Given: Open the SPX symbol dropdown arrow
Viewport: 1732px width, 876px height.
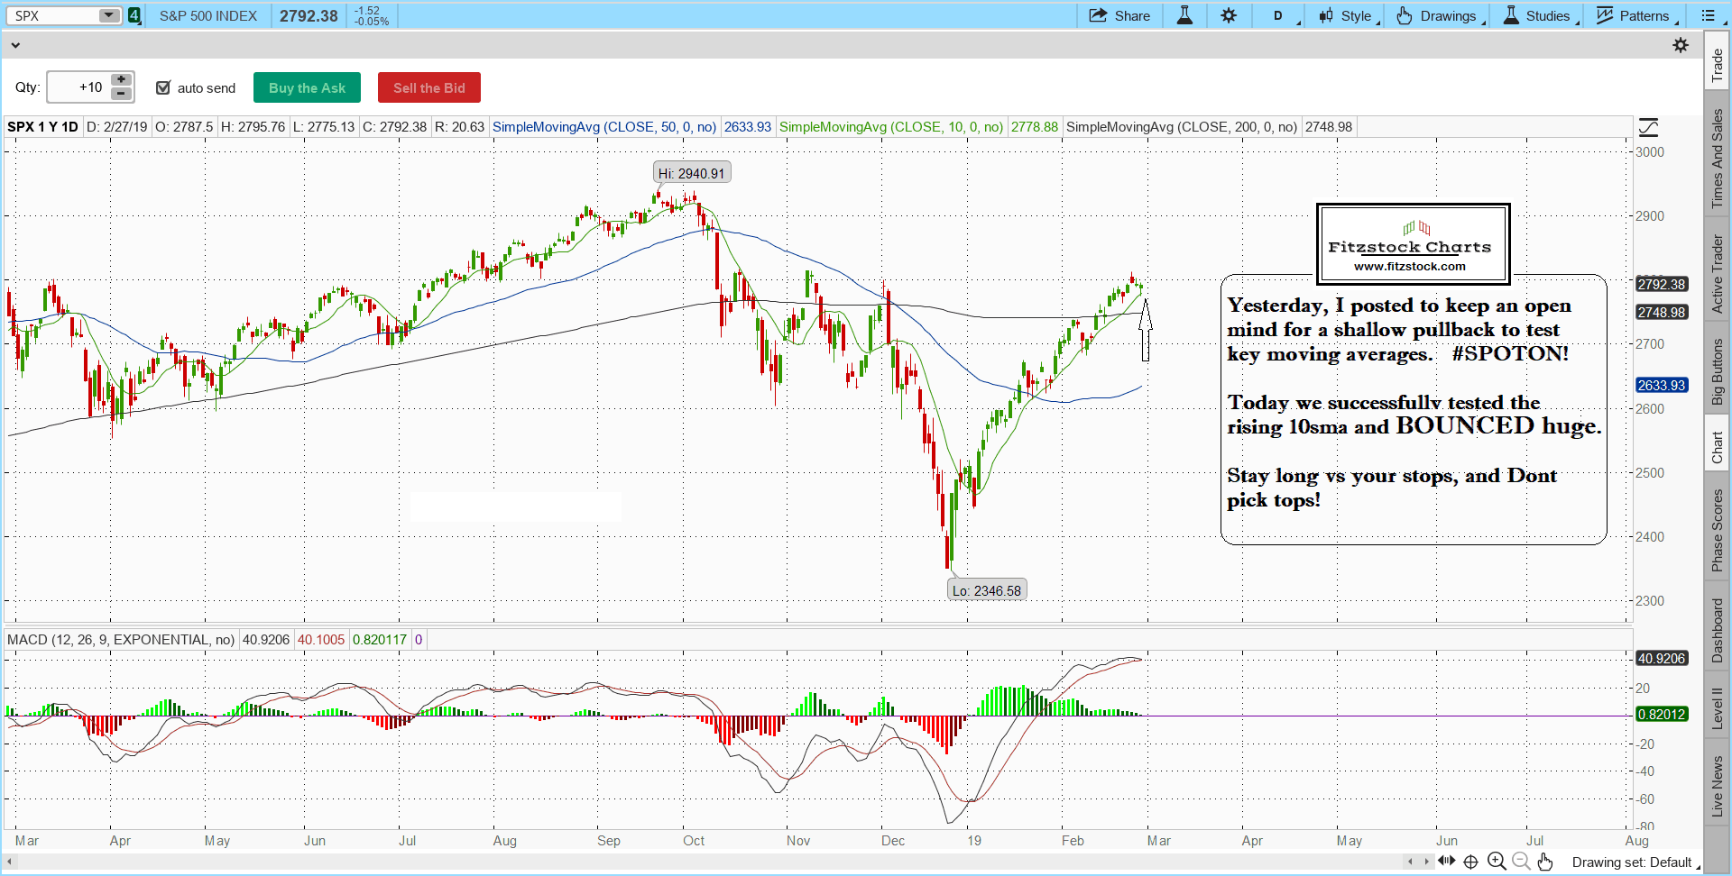Looking at the screenshot, I should coord(108,15).
